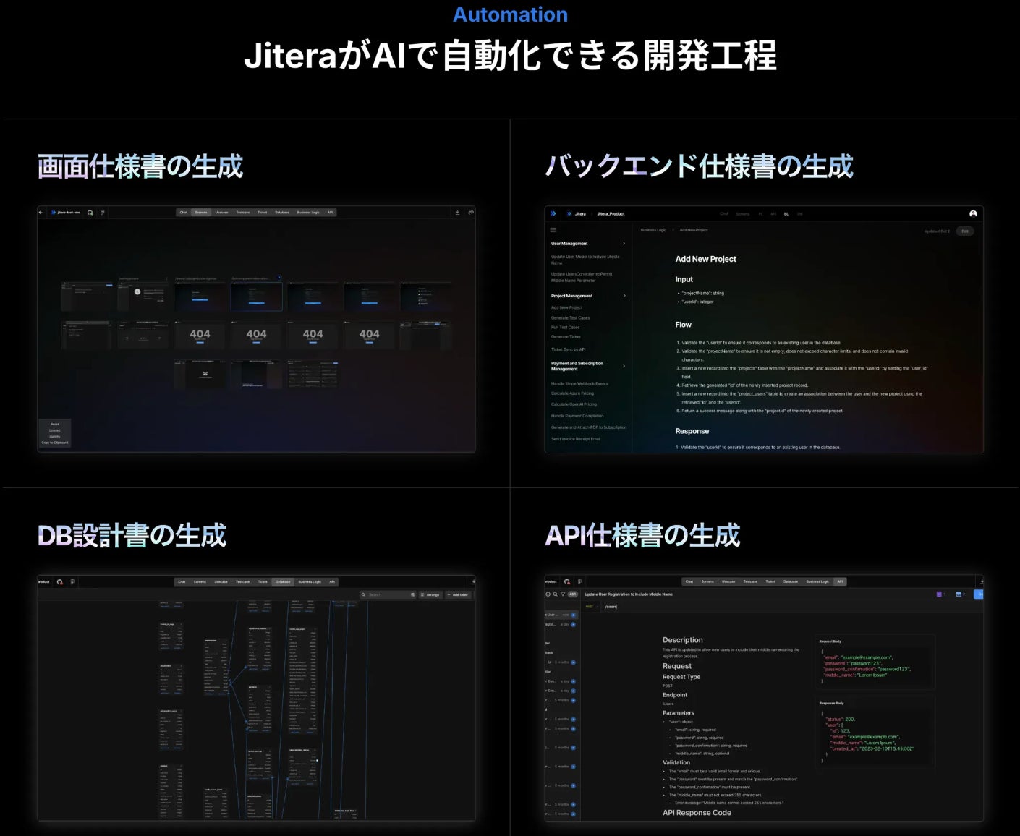
Task: Expand Payment and Subscription Management chevron
Action: click(x=624, y=366)
